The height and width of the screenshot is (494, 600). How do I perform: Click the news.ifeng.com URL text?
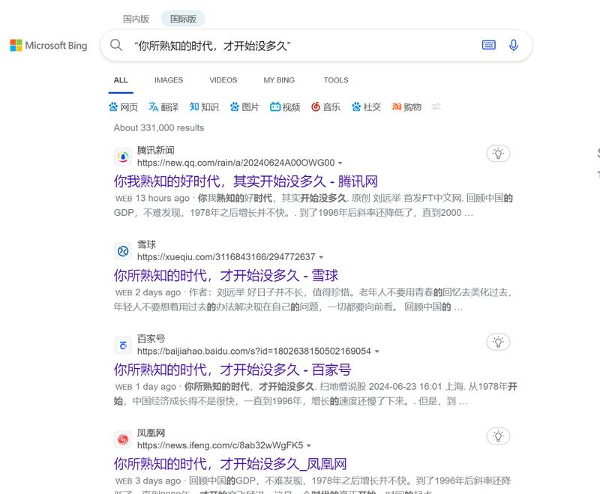point(220,445)
